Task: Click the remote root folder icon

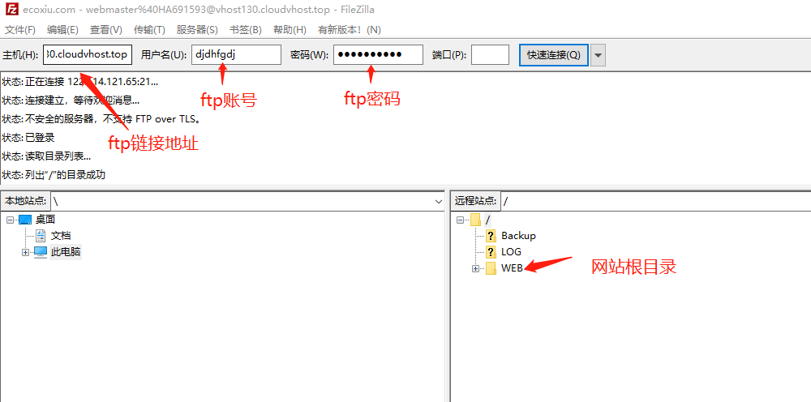Action: pos(475,220)
